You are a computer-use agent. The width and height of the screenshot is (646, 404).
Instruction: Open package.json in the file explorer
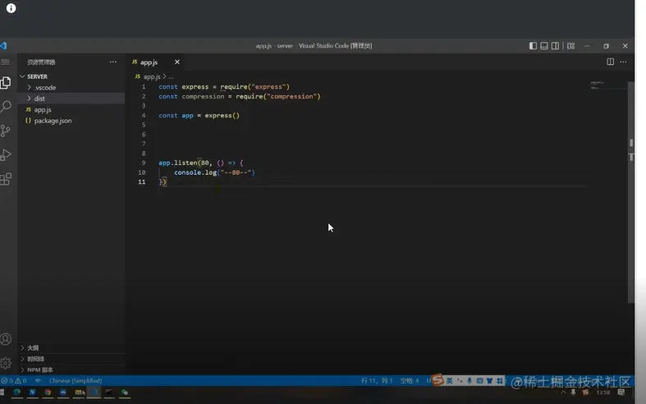point(71,121)
